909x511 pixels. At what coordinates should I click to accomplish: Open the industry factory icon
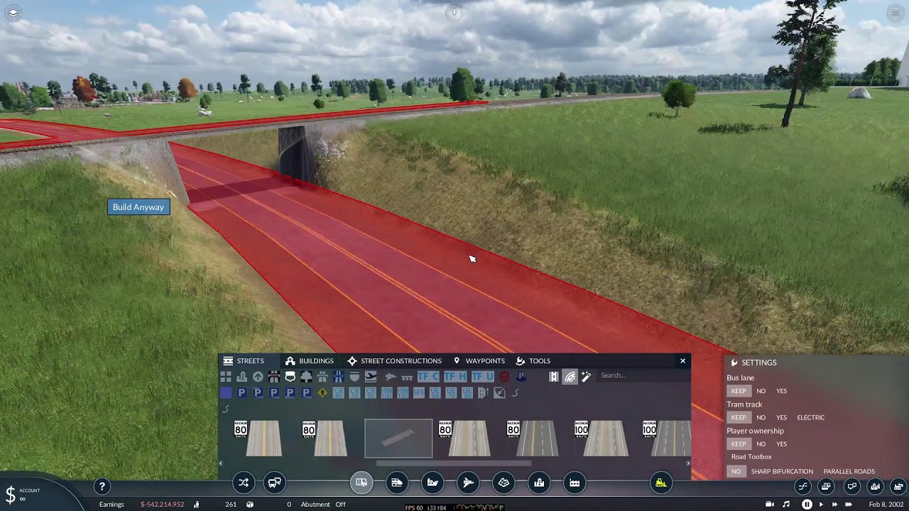pyautogui.click(x=575, y=483)
